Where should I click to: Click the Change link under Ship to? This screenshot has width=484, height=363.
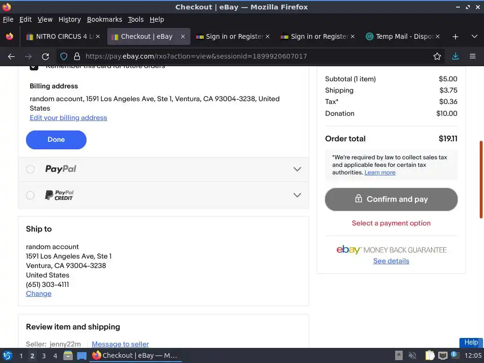pos(39,294)
